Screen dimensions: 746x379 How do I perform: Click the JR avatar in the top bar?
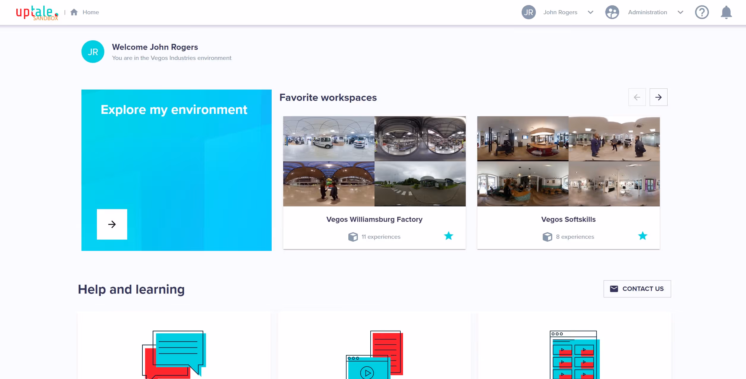[x=528, y=12]
